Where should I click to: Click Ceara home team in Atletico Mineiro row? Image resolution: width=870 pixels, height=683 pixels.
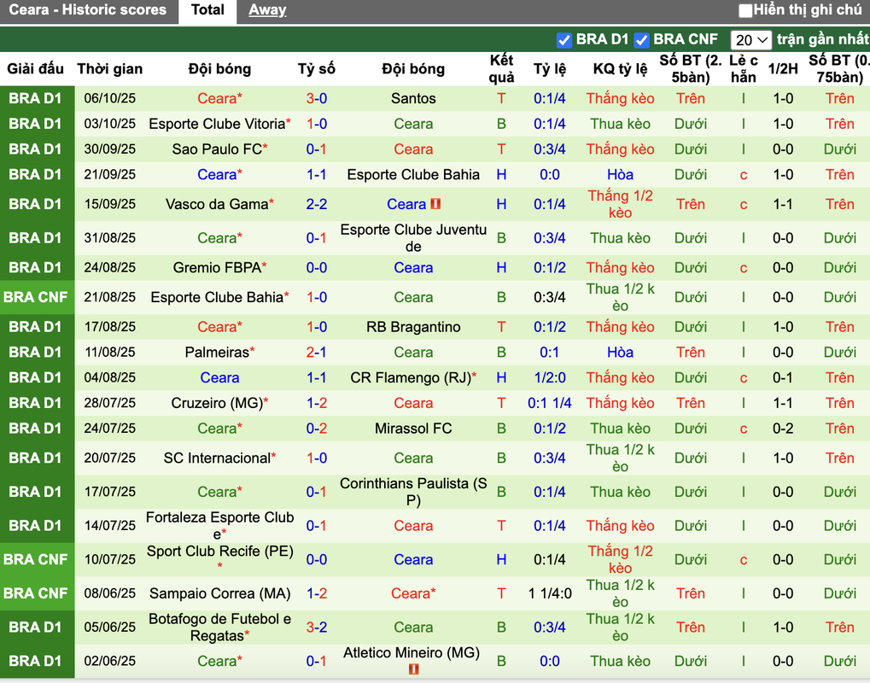(217, 662)
